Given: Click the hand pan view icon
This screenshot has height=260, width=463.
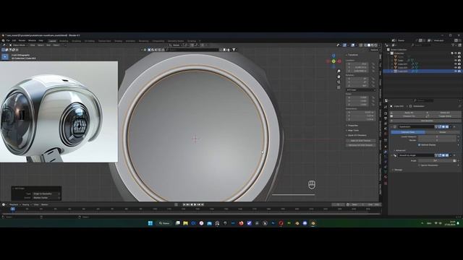Looking at the screenshot, I should (x=339, y=77).
